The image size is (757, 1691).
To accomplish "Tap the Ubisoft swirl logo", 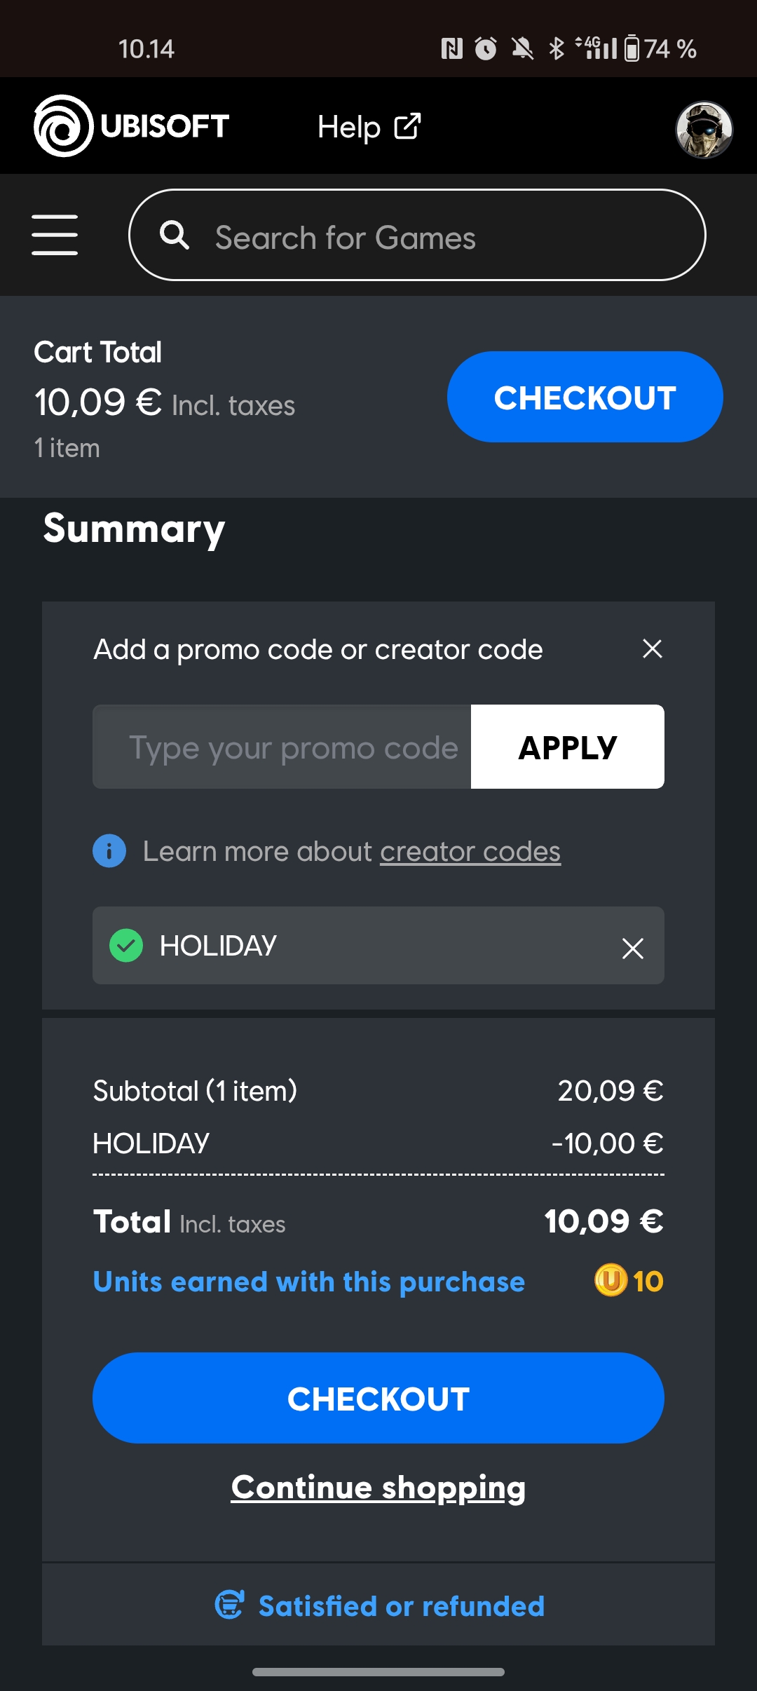I will coord(63,126).
